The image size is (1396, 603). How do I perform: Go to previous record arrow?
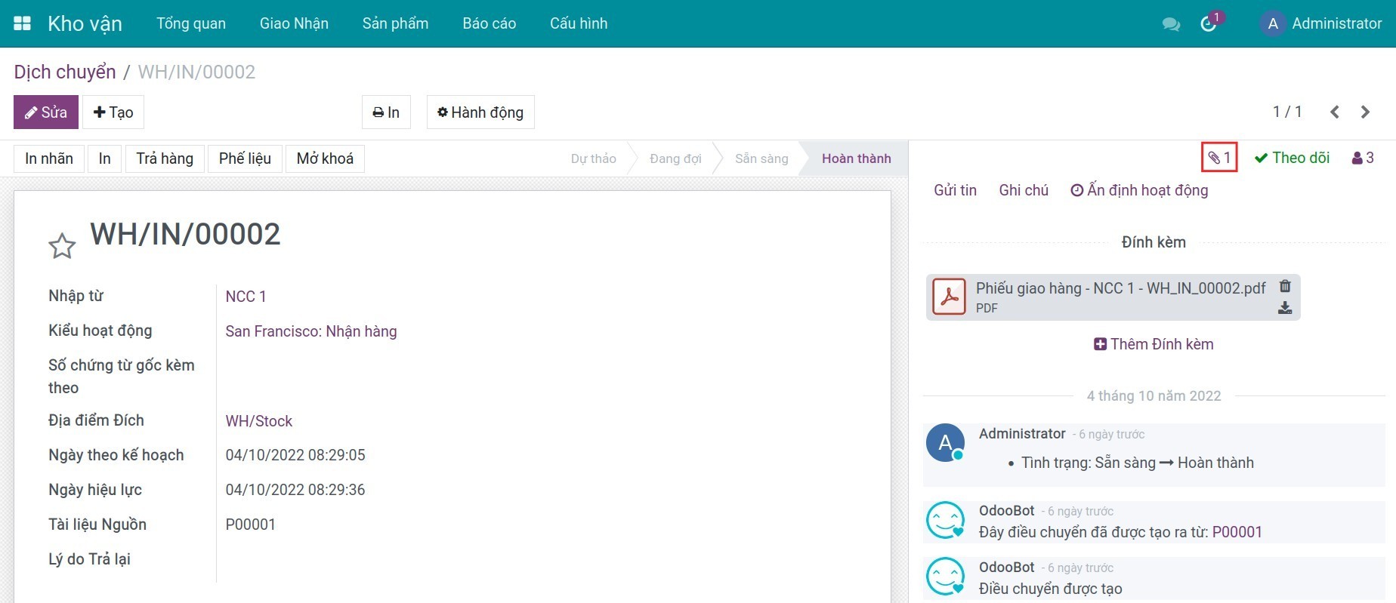(x=1335, y=112)
